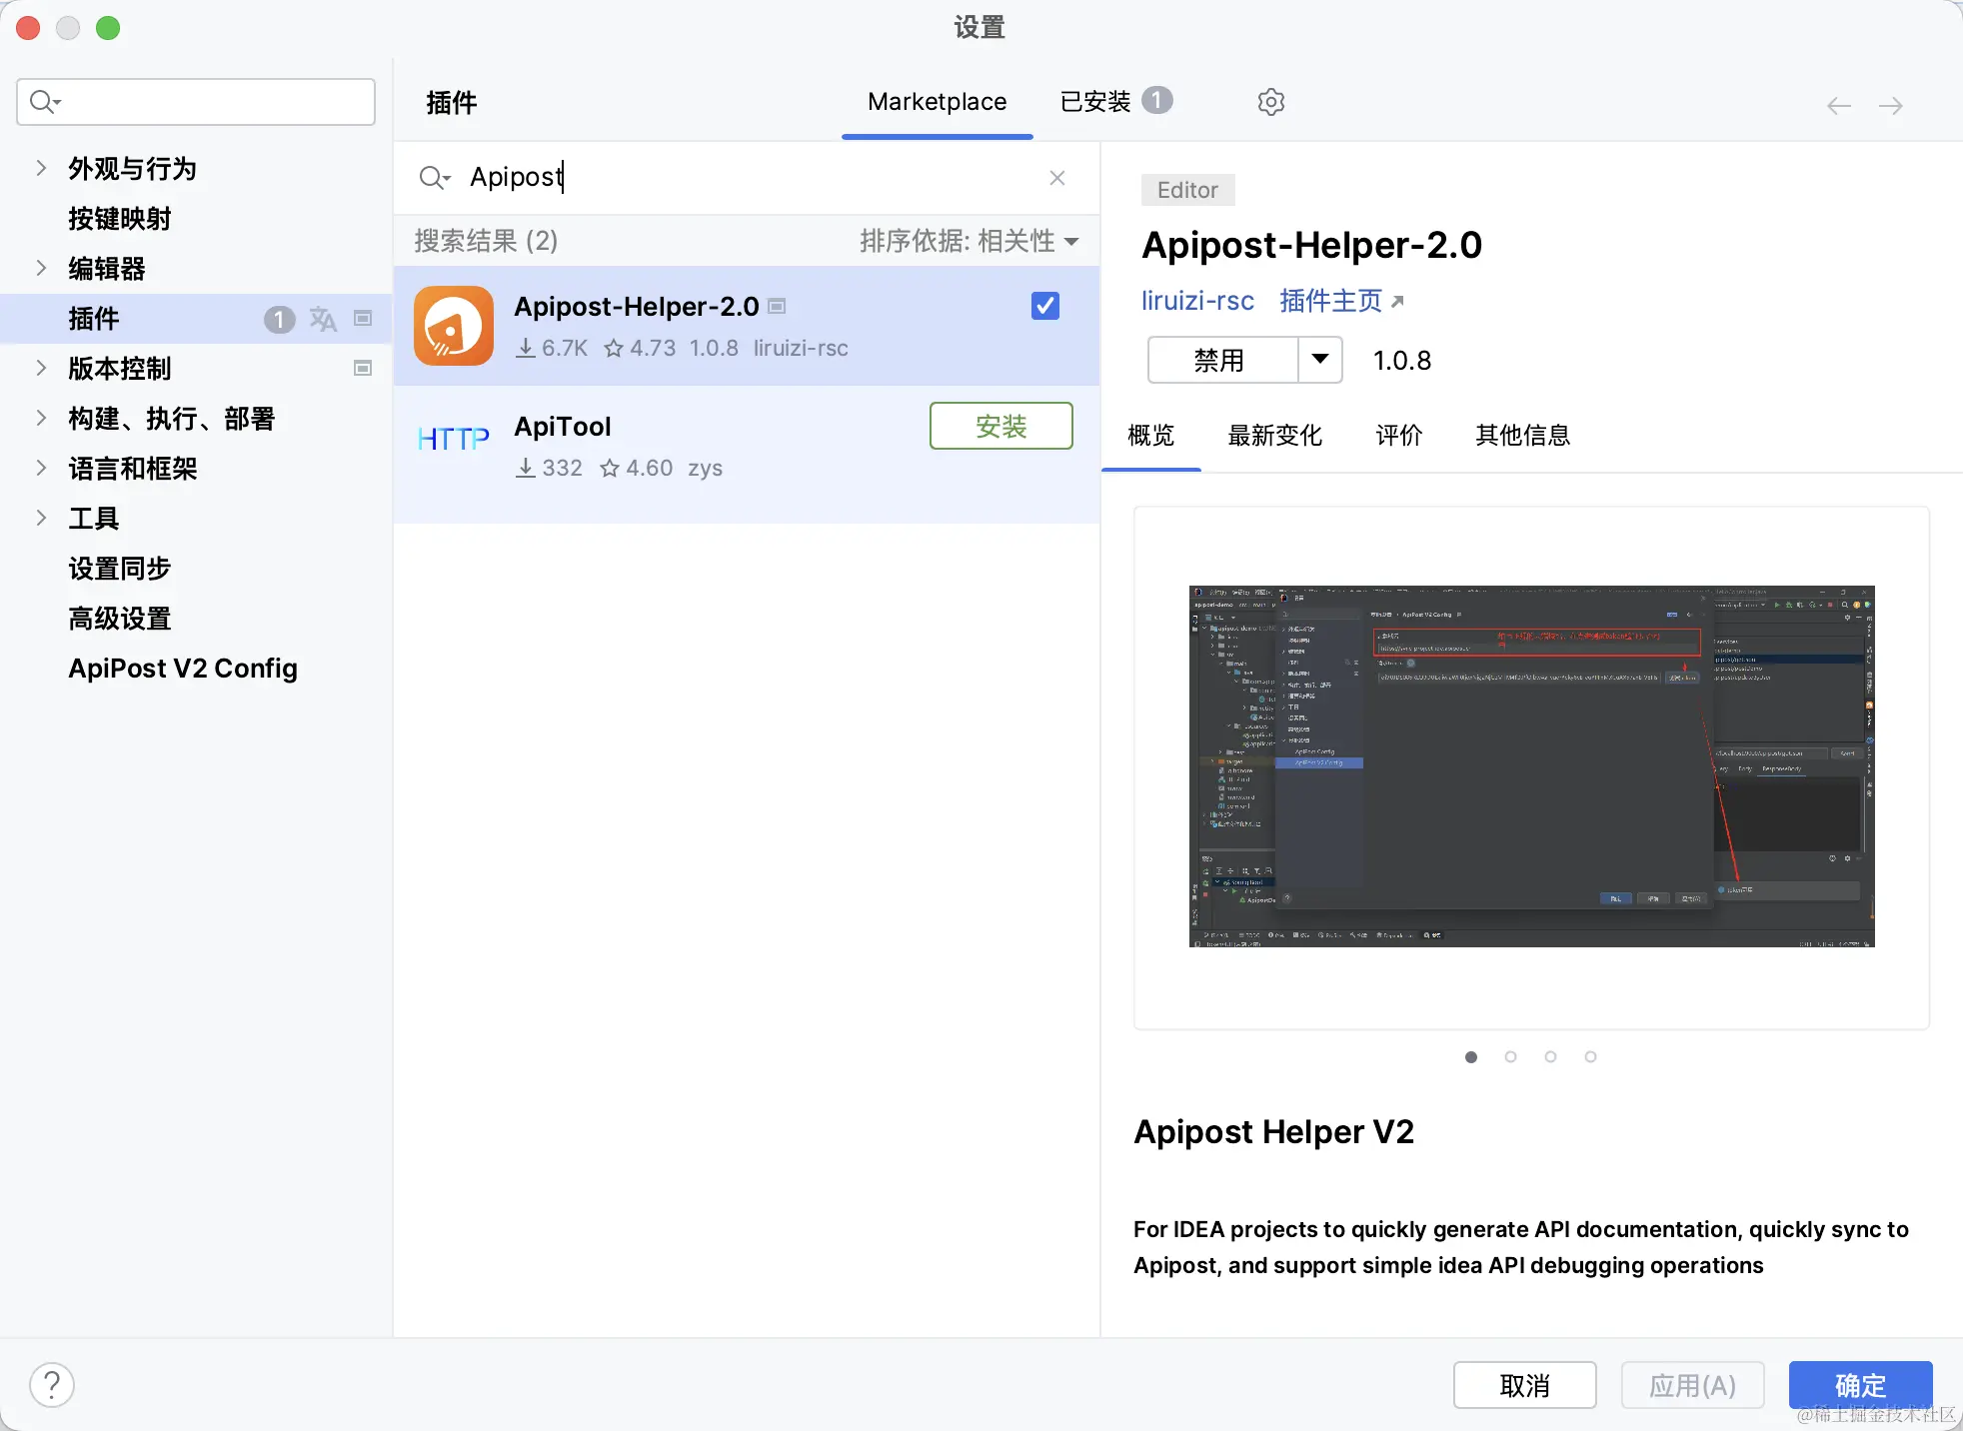1963x1431 pixels.
Task: Open help with the question mark icon
Action: pos(52,1385)
